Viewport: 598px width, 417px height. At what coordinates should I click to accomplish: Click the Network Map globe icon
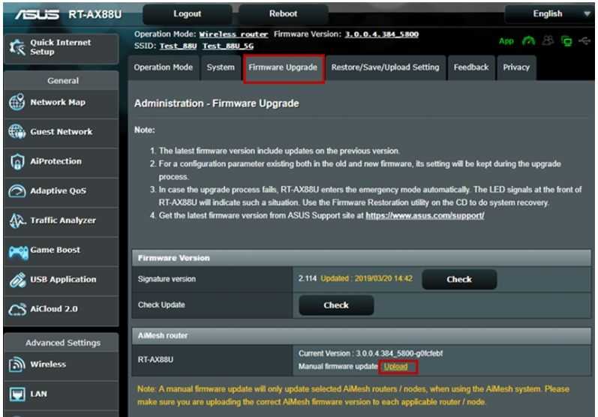point(17,102)
